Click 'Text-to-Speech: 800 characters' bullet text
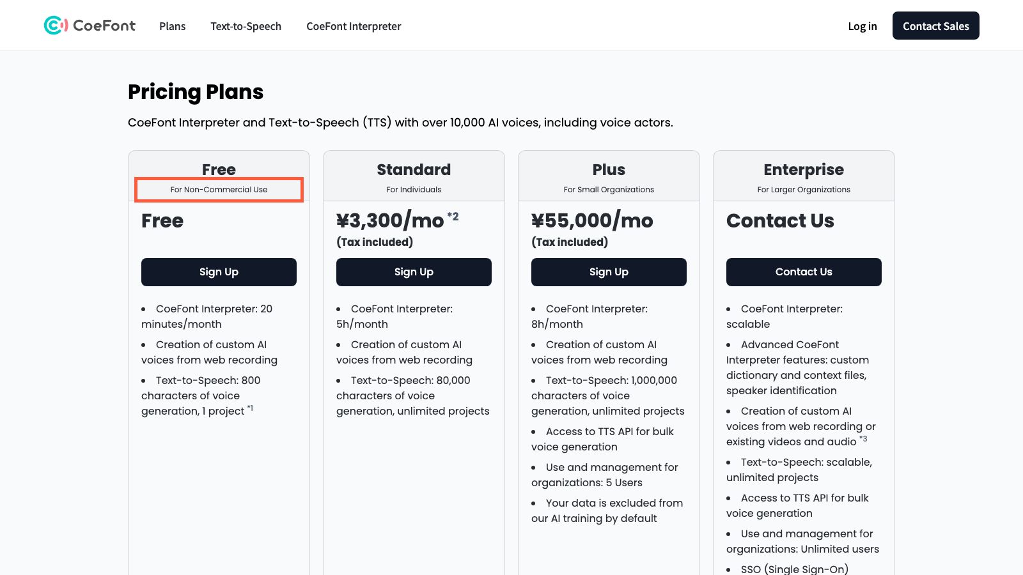The image size is (1023, 575). coord(201,395)
